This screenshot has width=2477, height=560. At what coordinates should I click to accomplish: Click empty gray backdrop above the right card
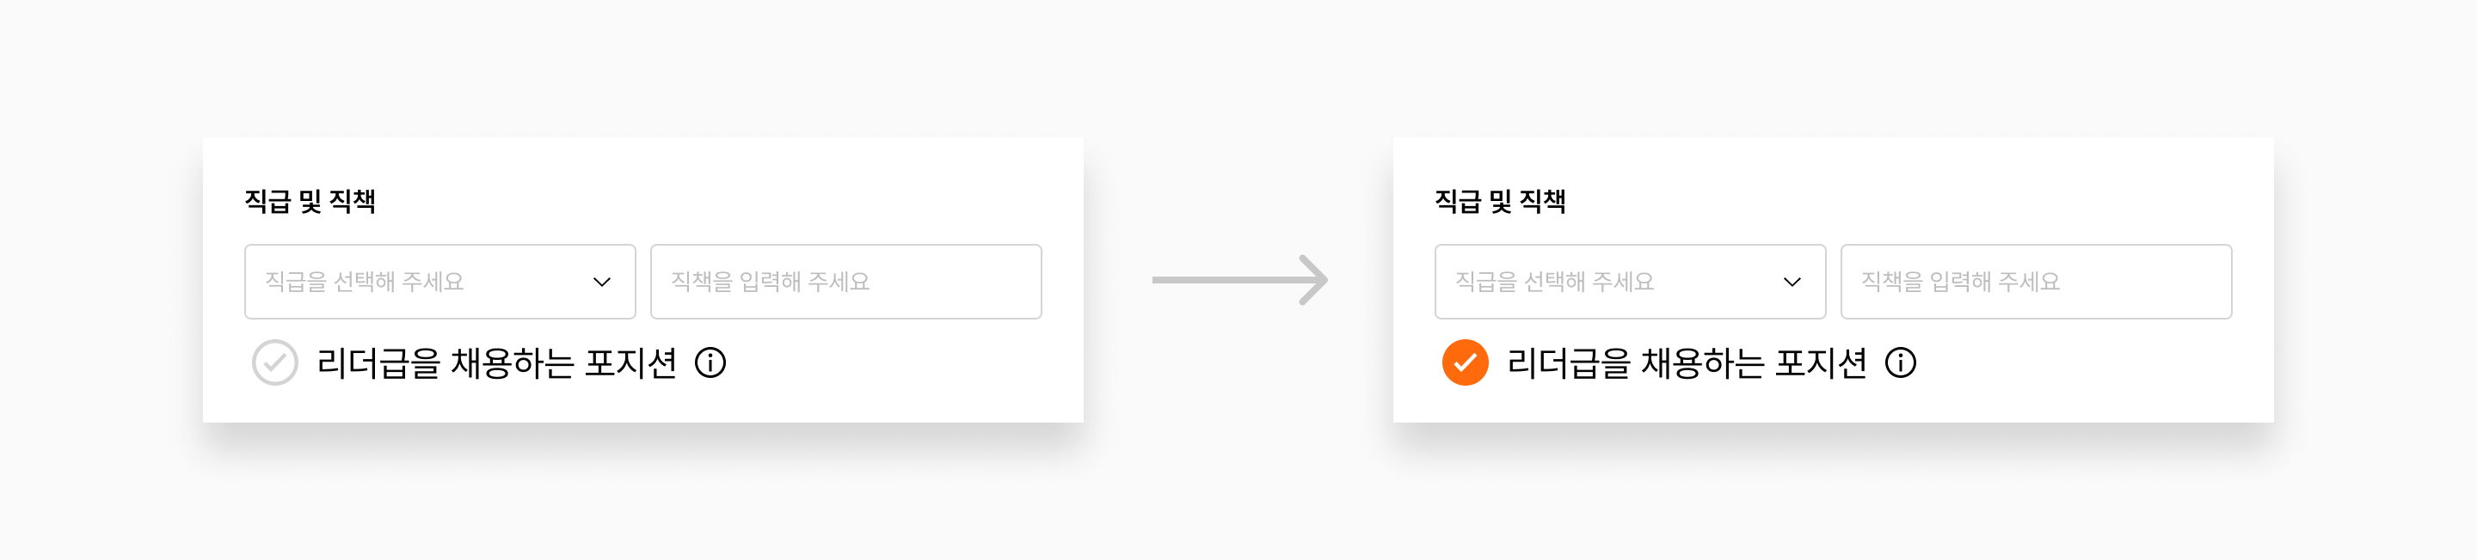point(1833,67)
